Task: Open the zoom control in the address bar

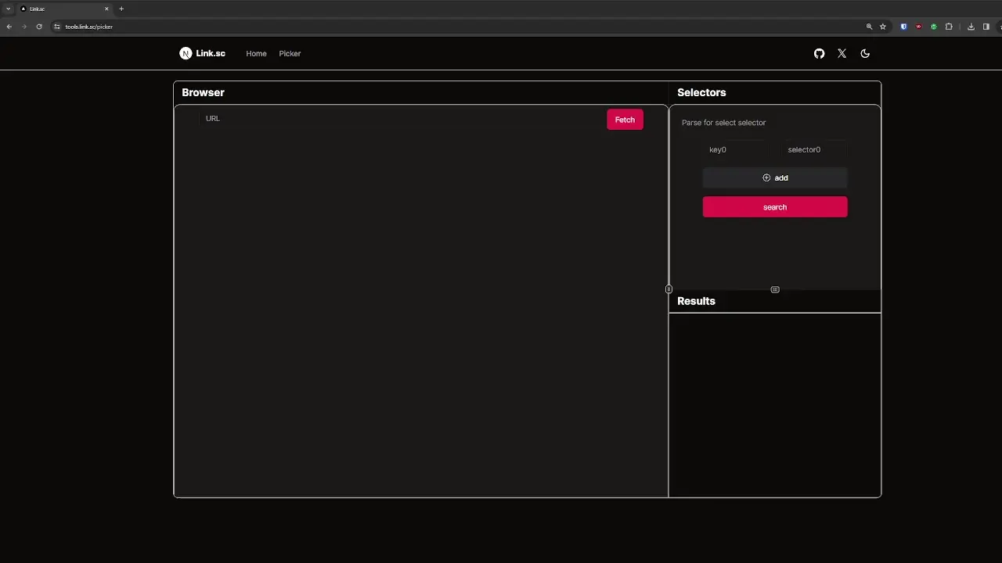Action: pyautogui.click(x=869, y=26)
